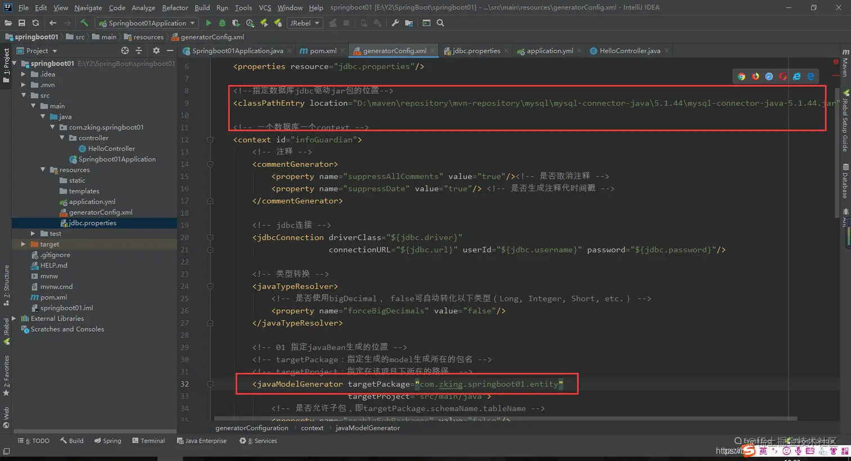Open preview in Opera browser icon
The height and width of the screenshot is (461, 851).
click(783, 76)
